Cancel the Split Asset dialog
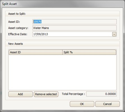This screenshot has width=125, height=112. pos(108,104)
